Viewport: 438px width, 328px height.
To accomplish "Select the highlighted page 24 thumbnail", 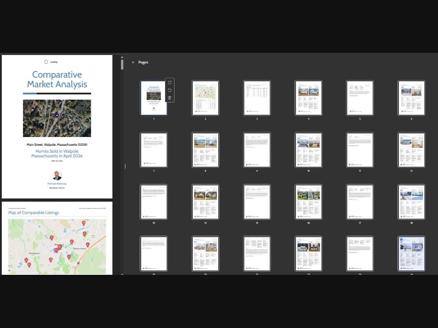I will [x=411, y=254].
